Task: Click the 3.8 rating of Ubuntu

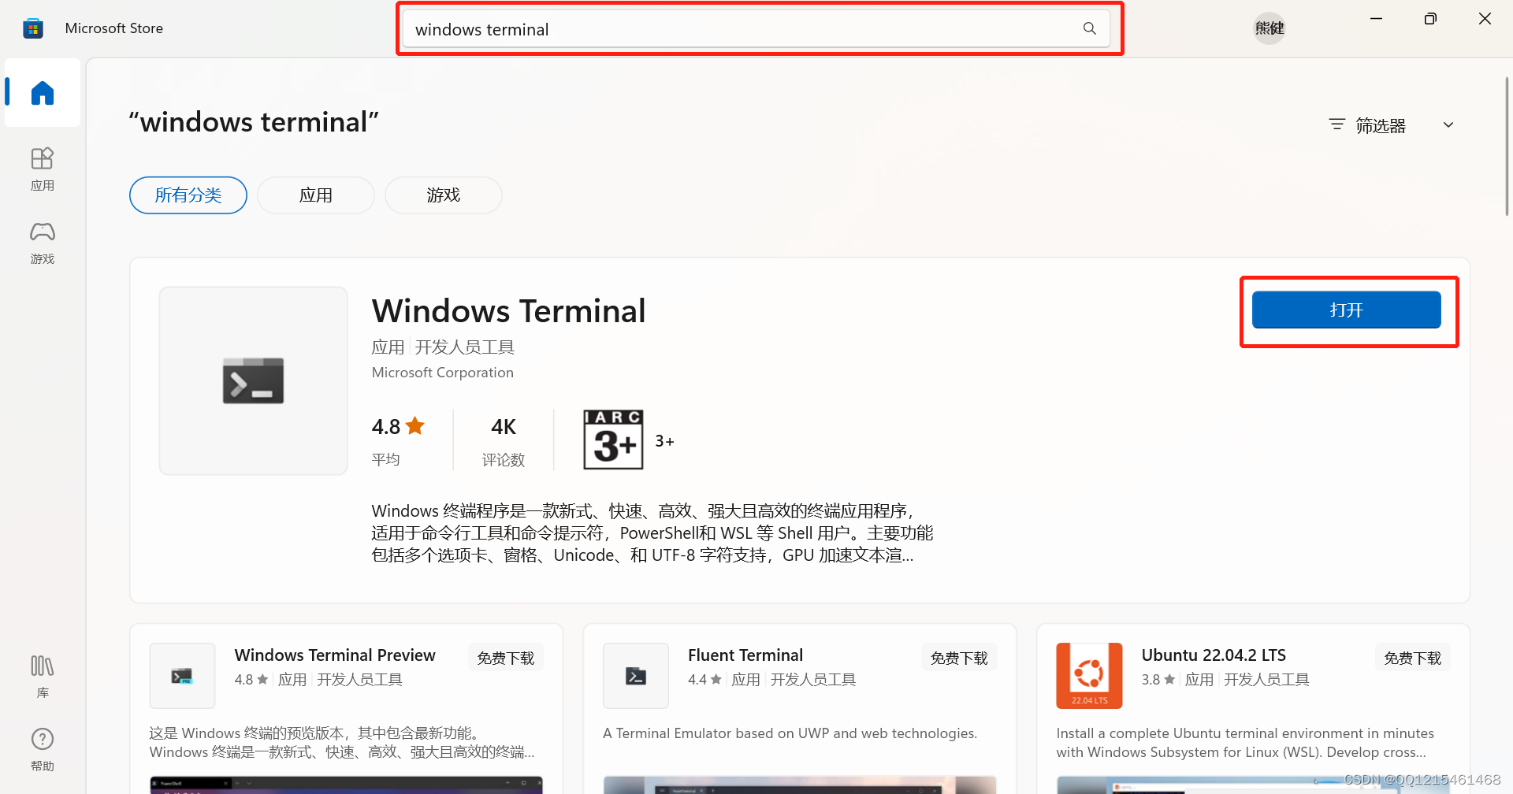Action: [x=1158, y=680]
